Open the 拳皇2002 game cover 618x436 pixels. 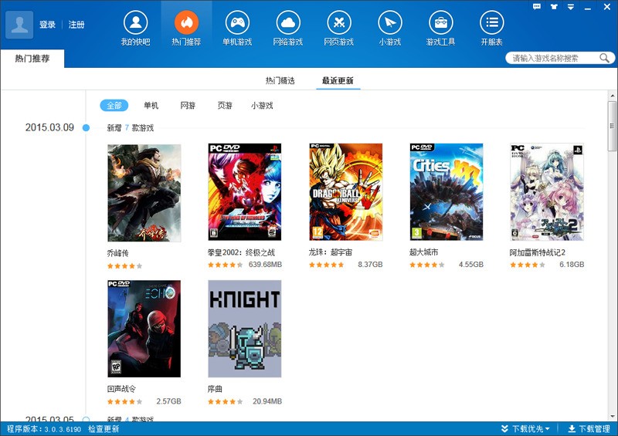pyautogui.click(x=245, y=192)
